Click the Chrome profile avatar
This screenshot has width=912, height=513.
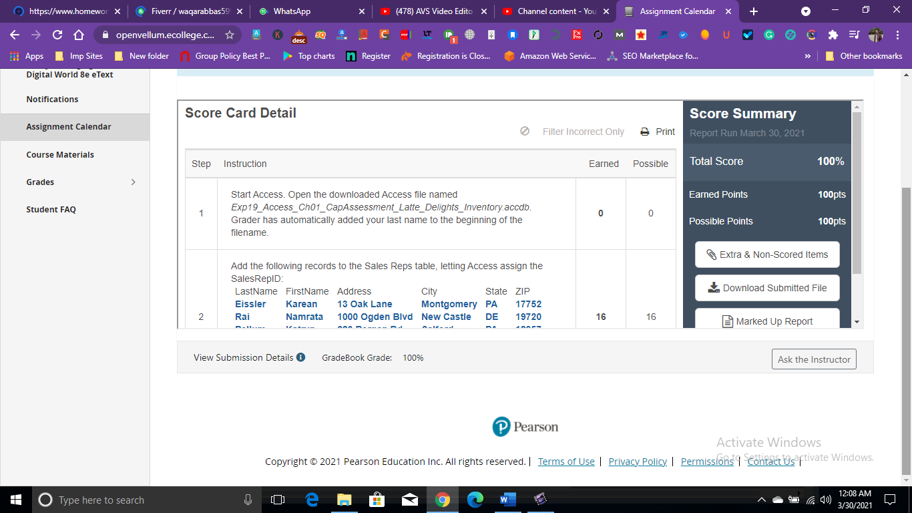[x=875, y=35]
